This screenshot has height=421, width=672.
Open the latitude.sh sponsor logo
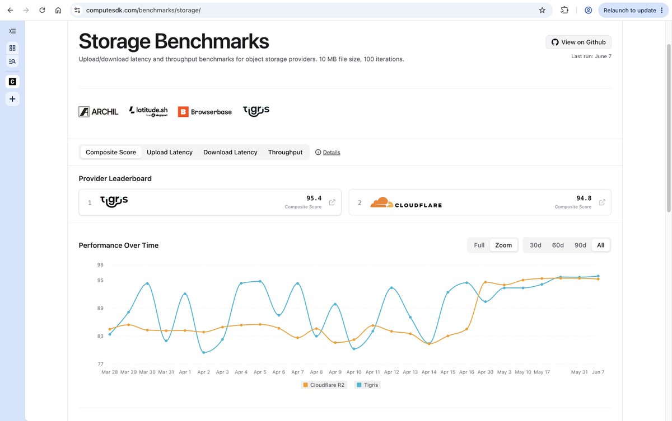click(x=148, y=111)
